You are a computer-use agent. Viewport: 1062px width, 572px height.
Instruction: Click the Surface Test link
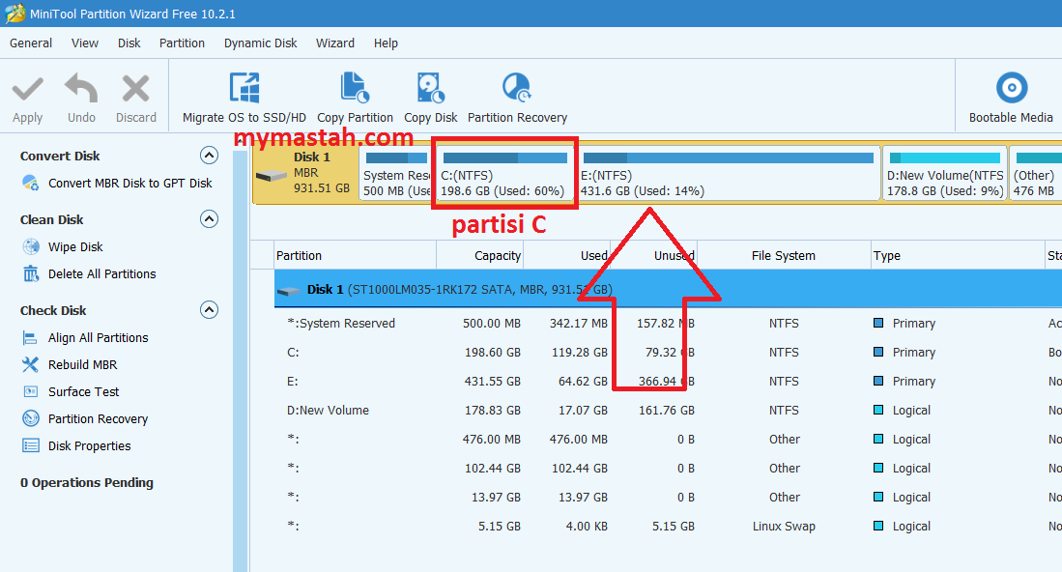click(x=83, y=391)
